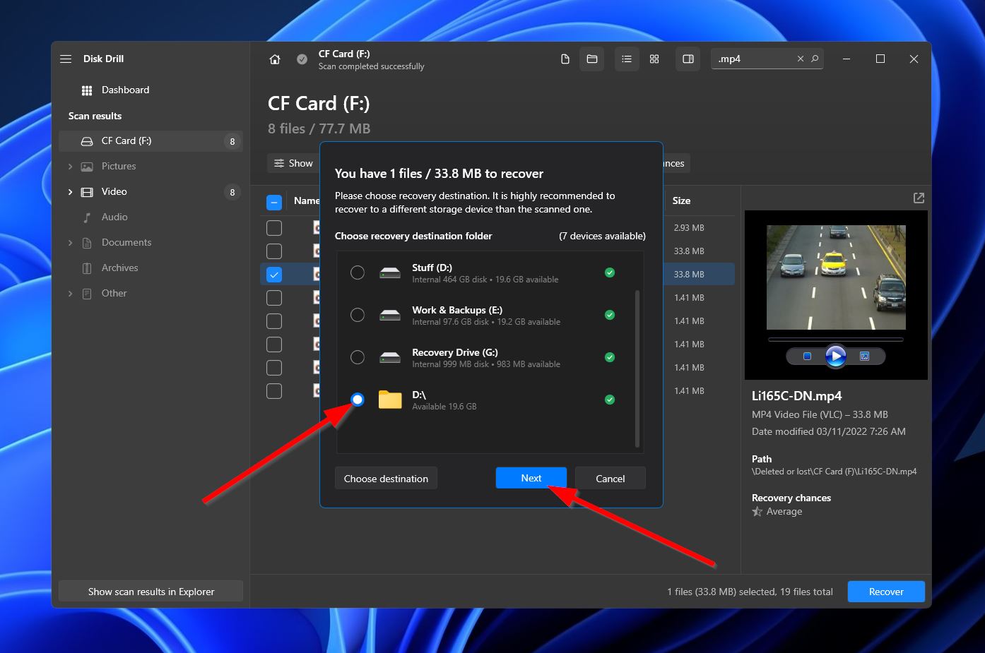Viewport: 985px width, 653px height.
Task: Expand the Pictures tree chevron
Action: click(x=70, y=167)
